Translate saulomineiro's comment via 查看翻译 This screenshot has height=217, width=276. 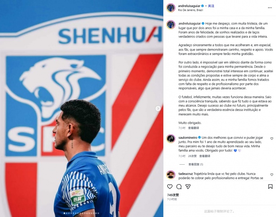coord(205,156)
